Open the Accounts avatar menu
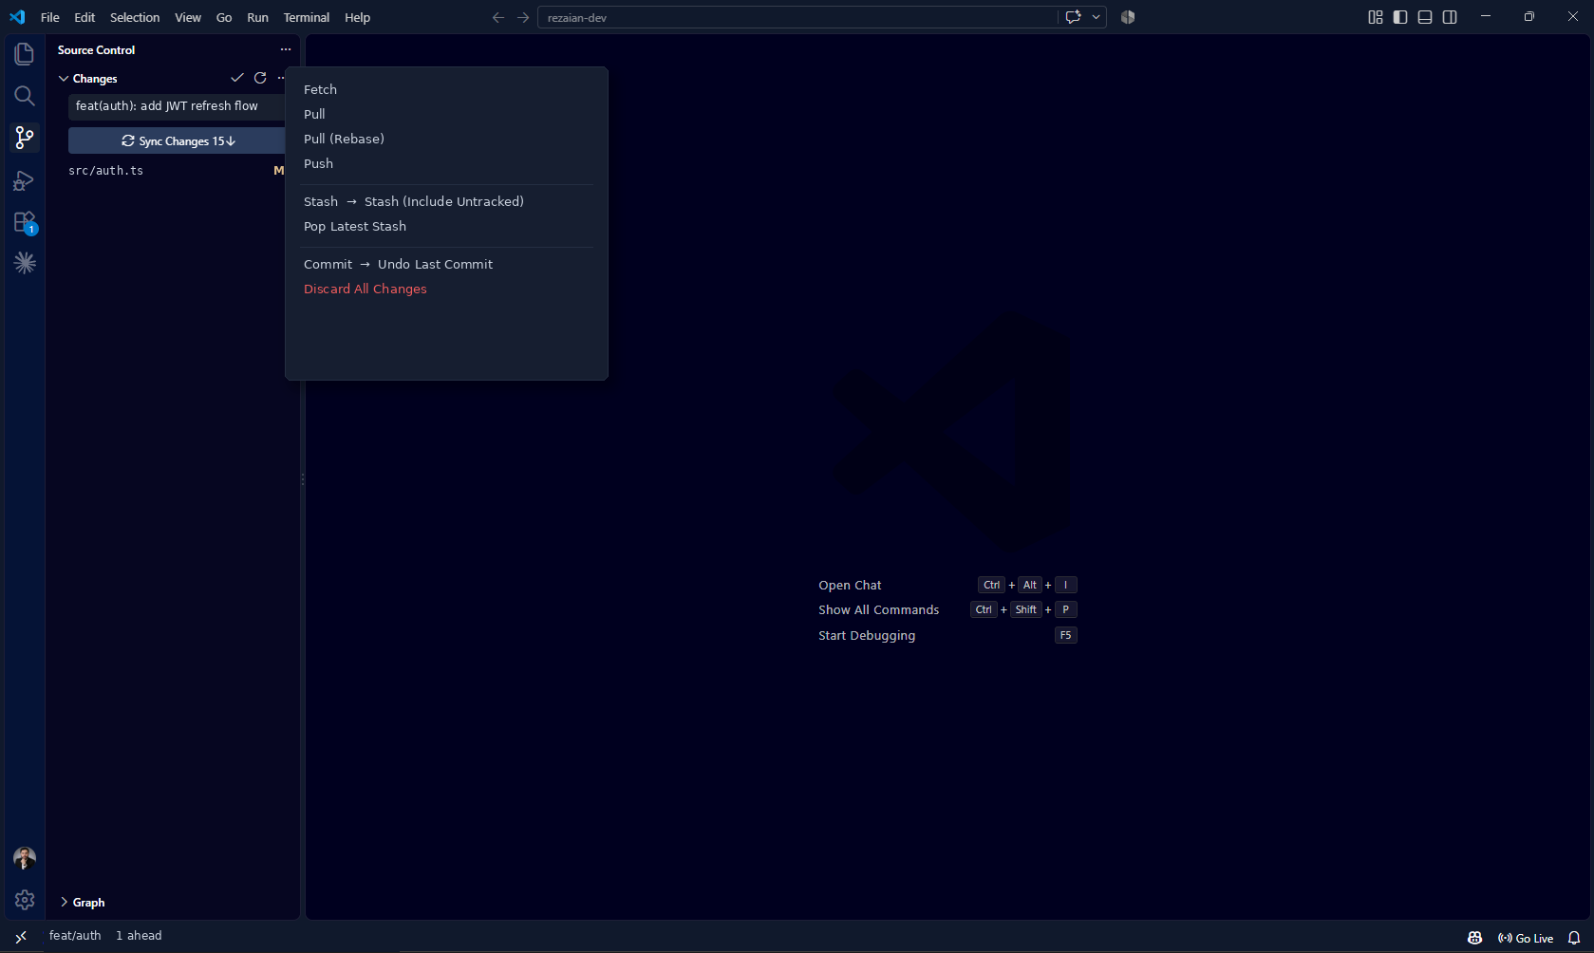The height and width of the screenshot is (953, 1594). [x=25, y=858]
